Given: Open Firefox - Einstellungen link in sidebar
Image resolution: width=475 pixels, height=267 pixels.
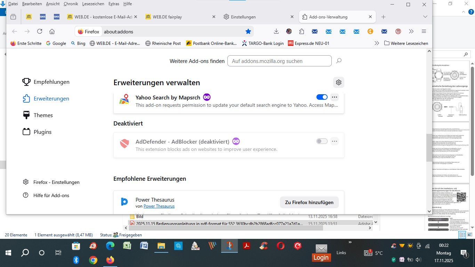Looking at the screenshot, I should [51, 182].
